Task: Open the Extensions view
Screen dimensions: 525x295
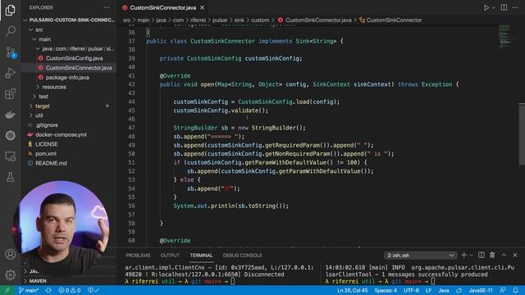Action: point(10,94)
